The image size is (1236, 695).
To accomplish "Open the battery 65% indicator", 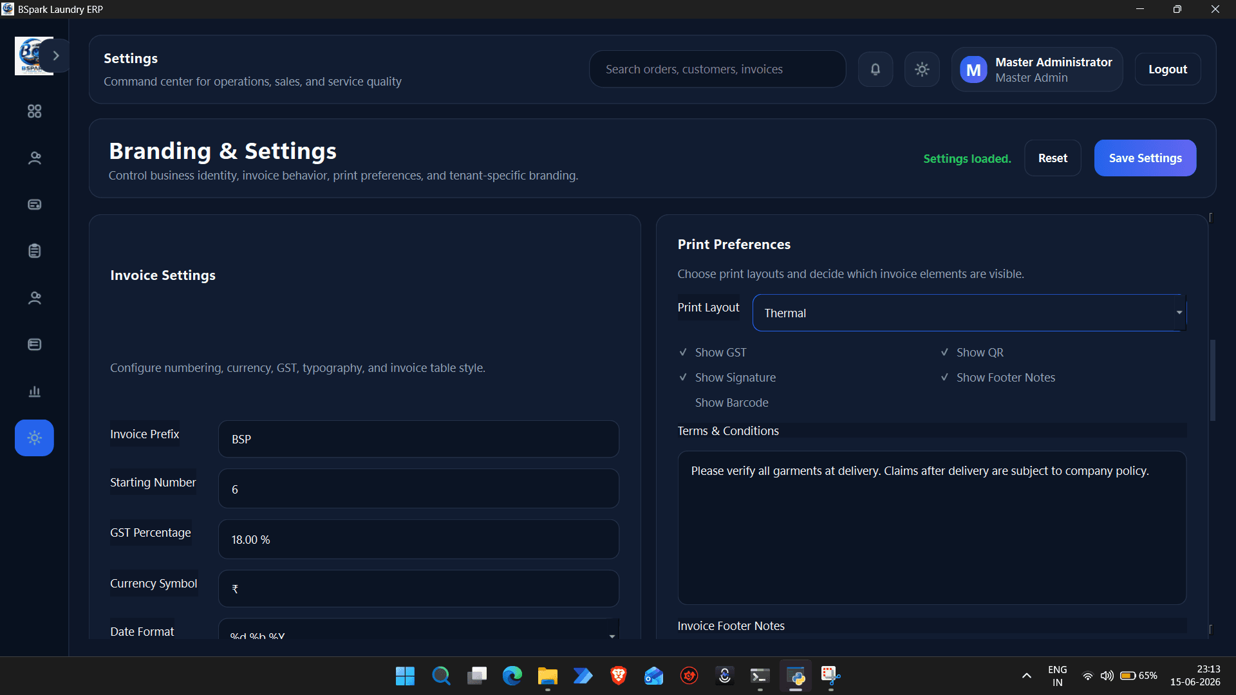I will [x=1139, y=676].
